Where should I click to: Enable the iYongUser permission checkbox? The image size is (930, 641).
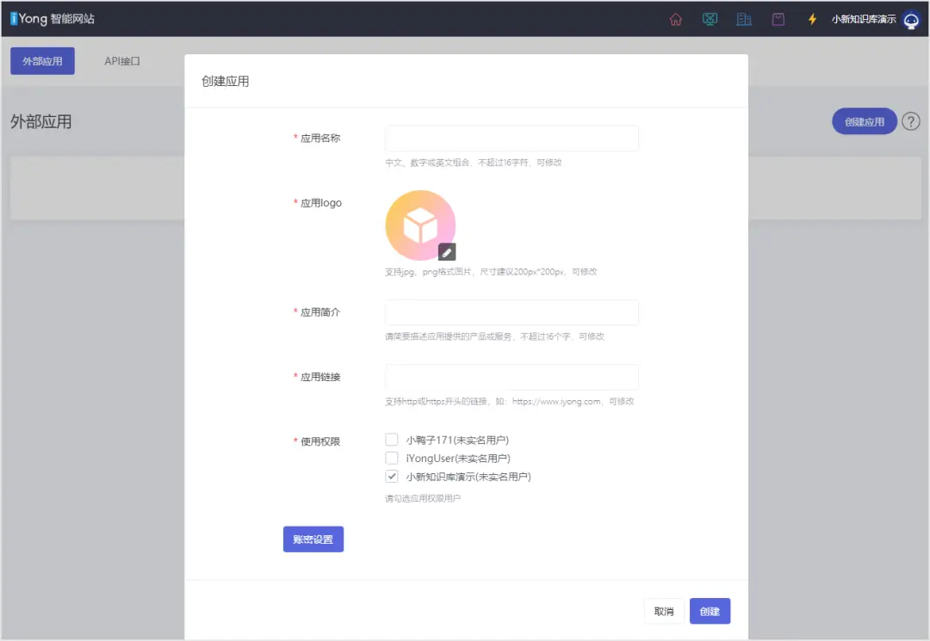click(392, 458)
